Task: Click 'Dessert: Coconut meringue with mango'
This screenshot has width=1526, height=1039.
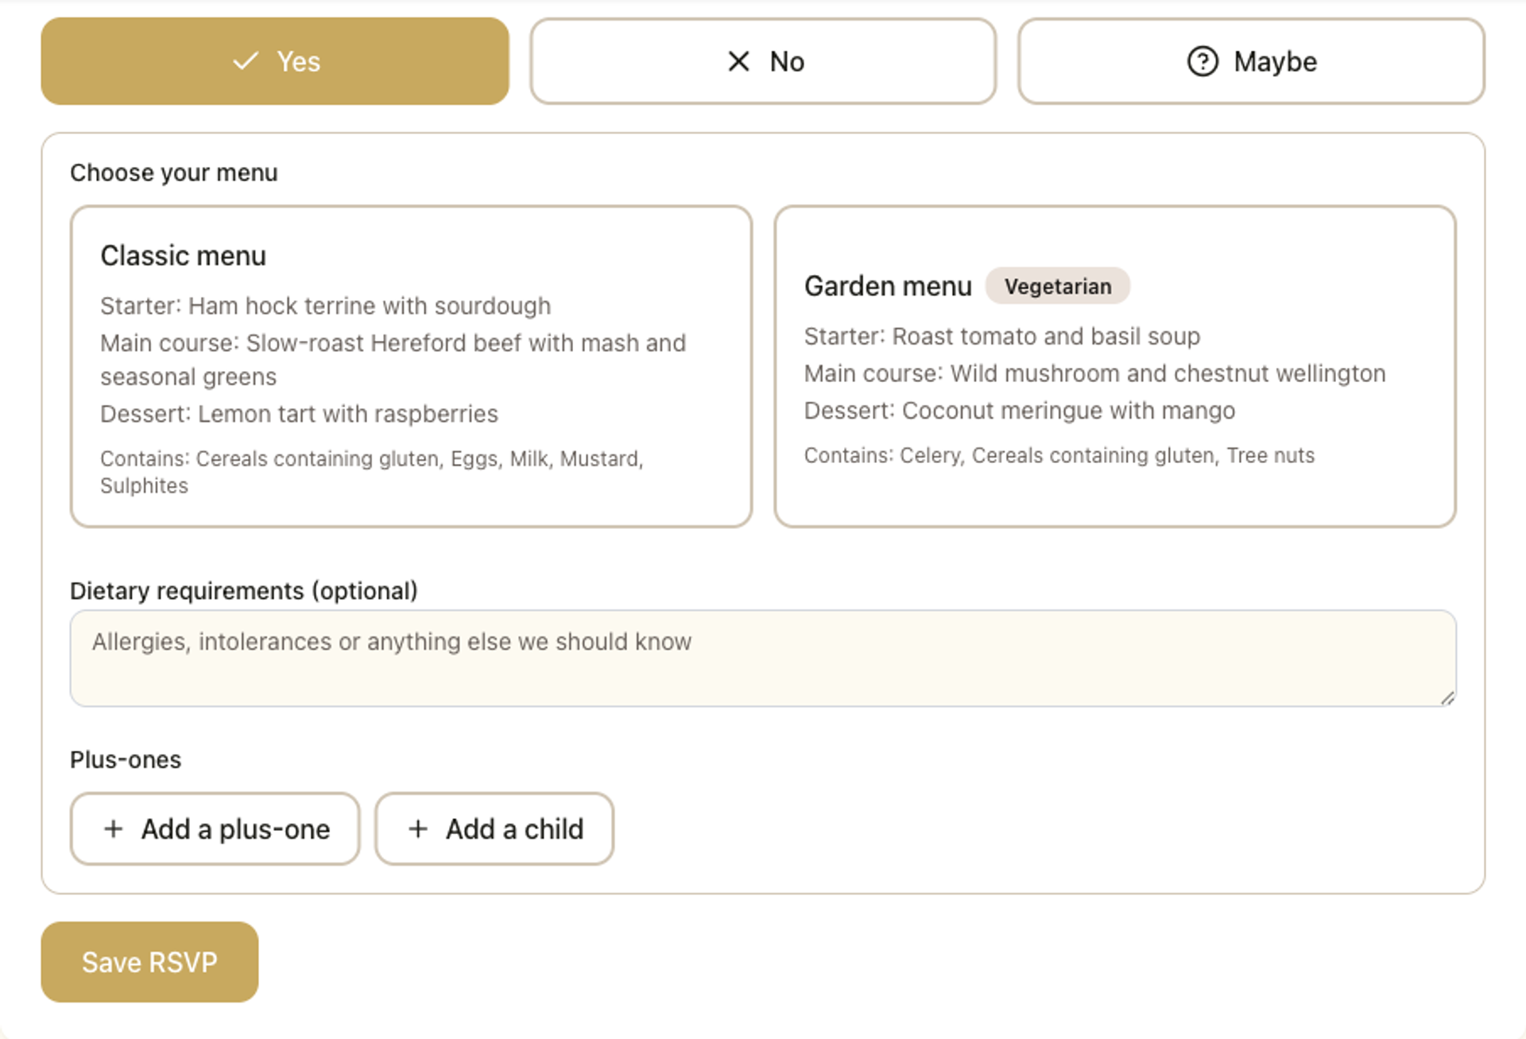Action: (x=1020, y=411)
